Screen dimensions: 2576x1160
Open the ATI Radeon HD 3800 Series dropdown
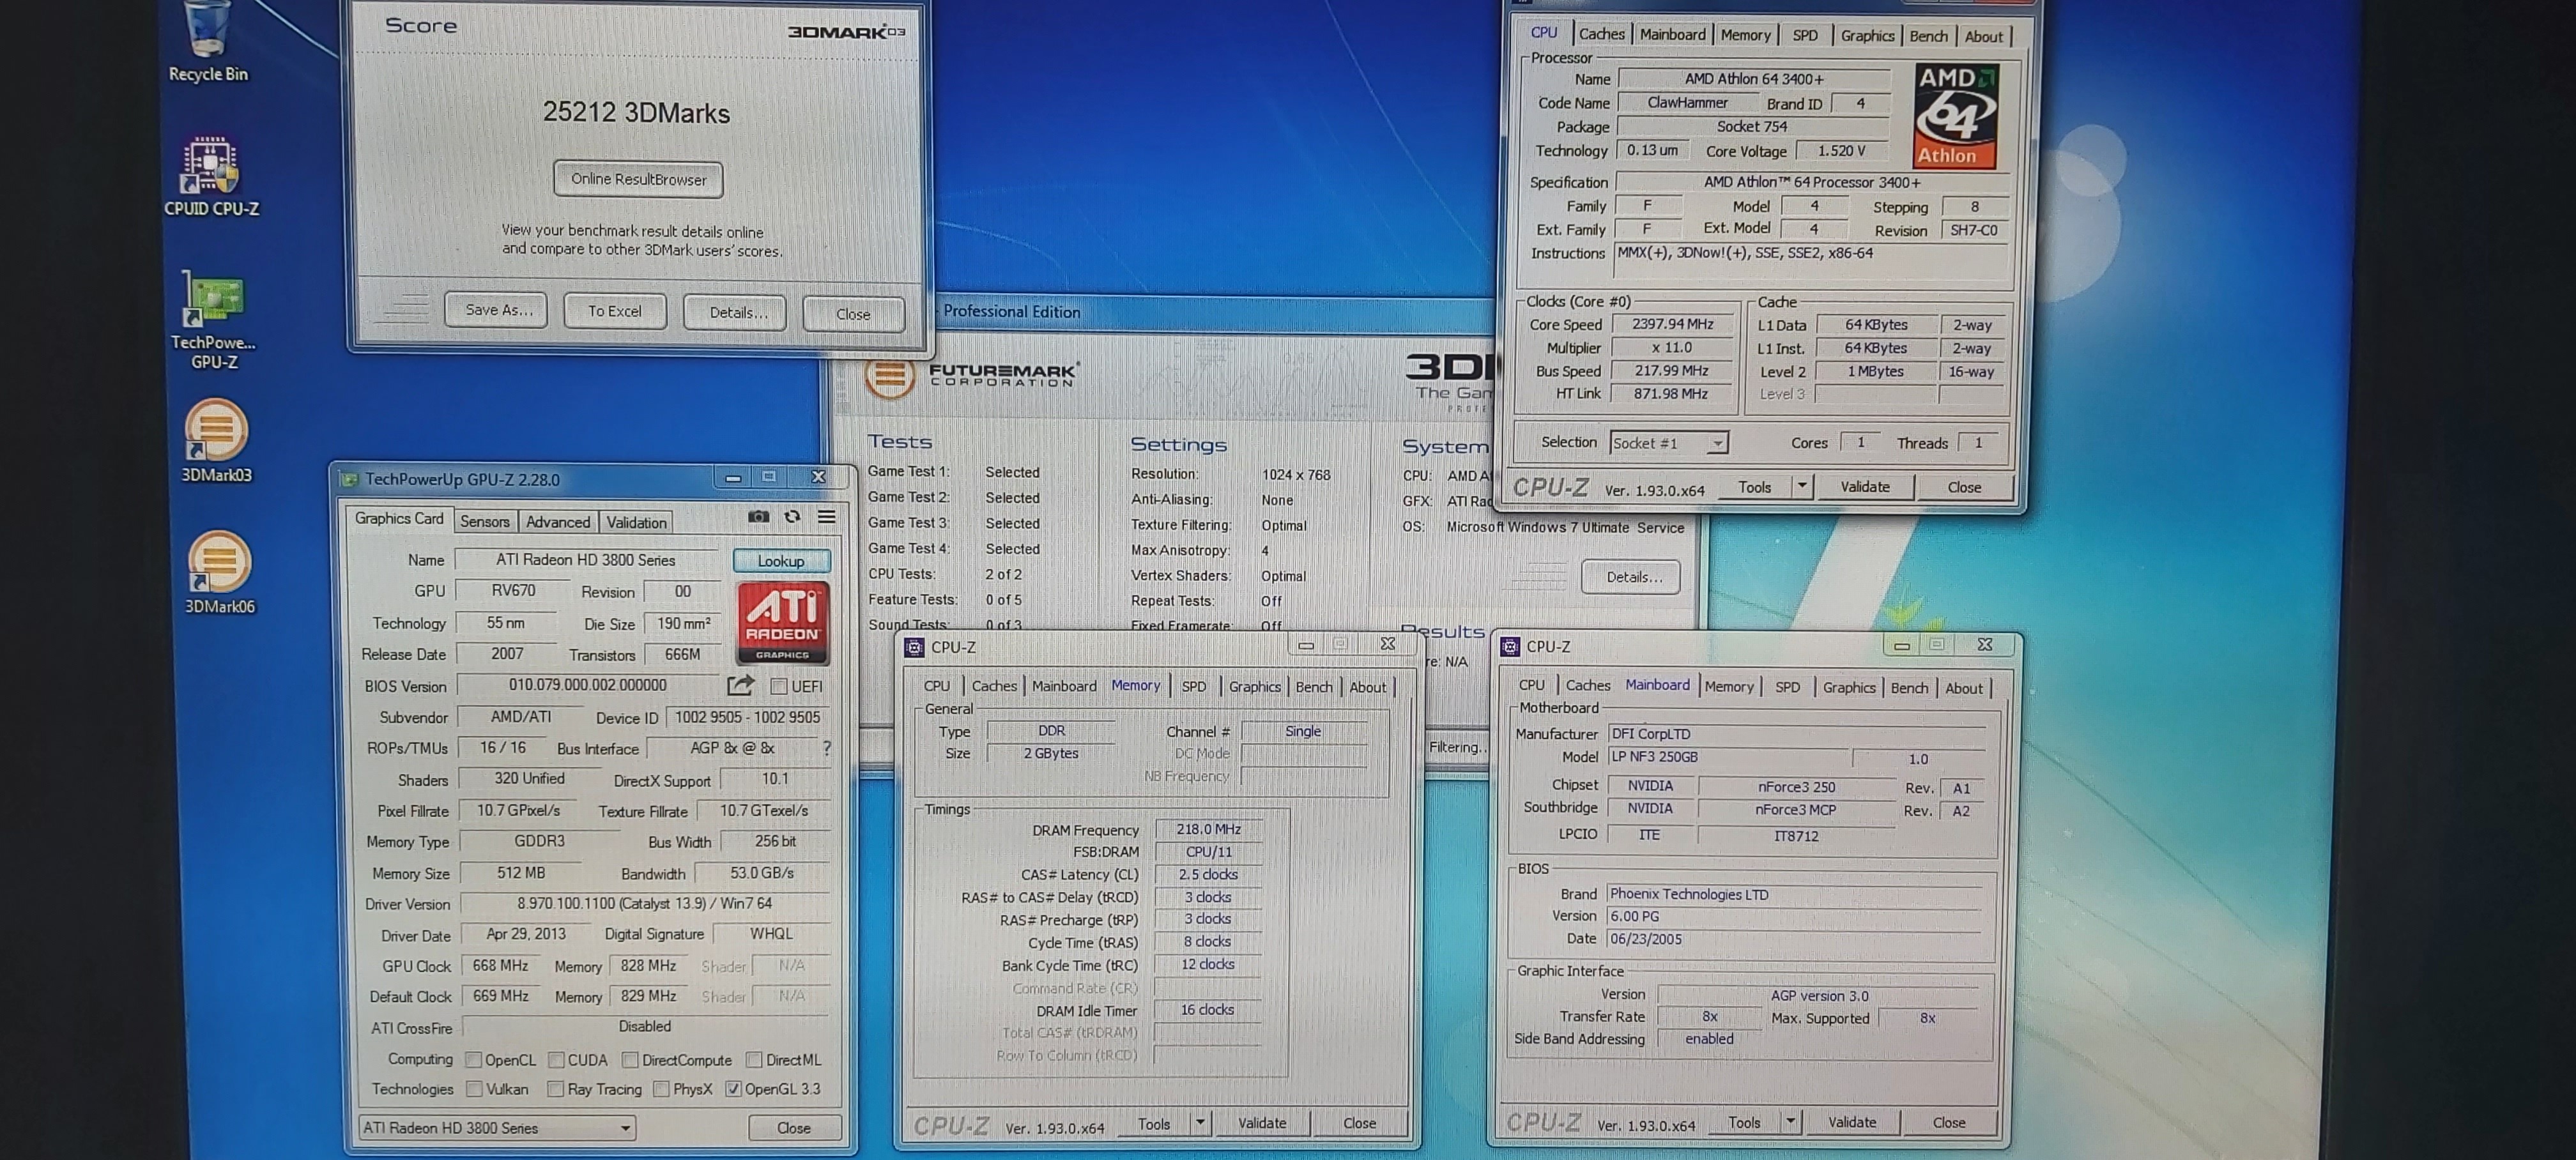click(x=497, y=1128)
